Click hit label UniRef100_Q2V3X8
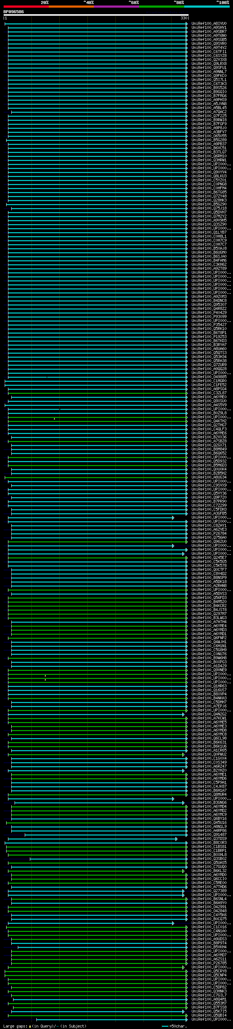This screenshot has width=233, height=1029. tap(209, 59)
